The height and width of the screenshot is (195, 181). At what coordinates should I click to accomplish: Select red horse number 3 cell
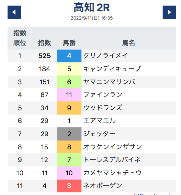point(69,186)
